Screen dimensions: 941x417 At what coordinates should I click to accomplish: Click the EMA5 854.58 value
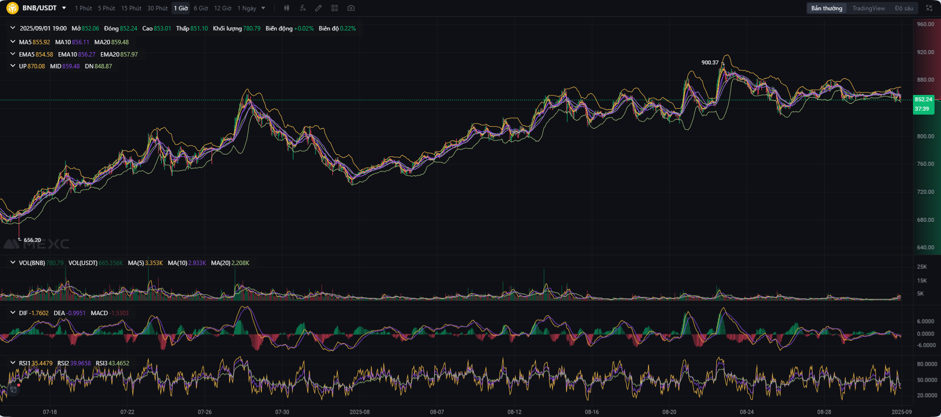(36, 55)
